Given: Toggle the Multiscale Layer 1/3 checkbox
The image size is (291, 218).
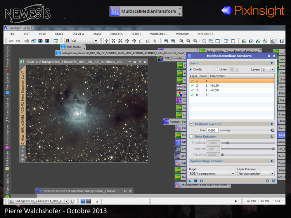Looking at the screenshot, I should pyautogui.click(x=191, y=124).
